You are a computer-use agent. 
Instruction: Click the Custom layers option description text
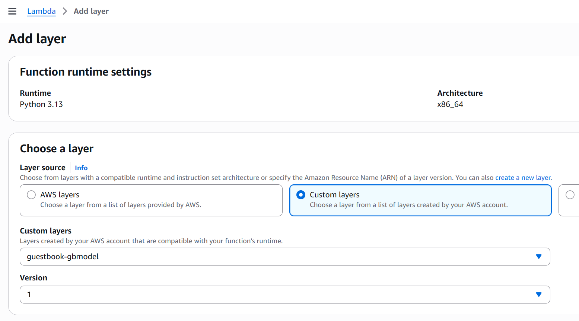tap(408, 205)
